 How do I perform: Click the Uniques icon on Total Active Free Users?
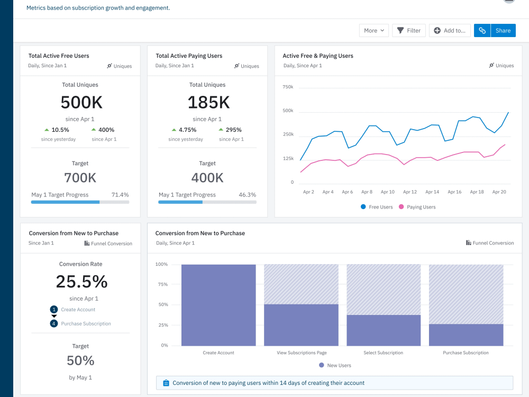(x=110, y=66)
